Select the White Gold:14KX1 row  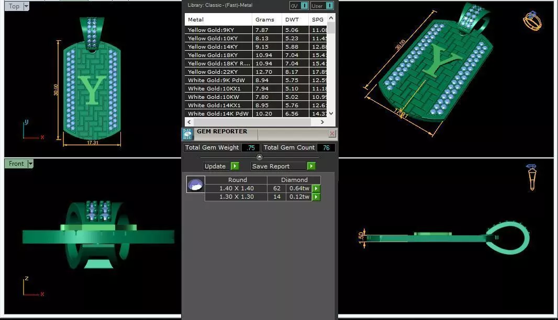coord(255,105)
